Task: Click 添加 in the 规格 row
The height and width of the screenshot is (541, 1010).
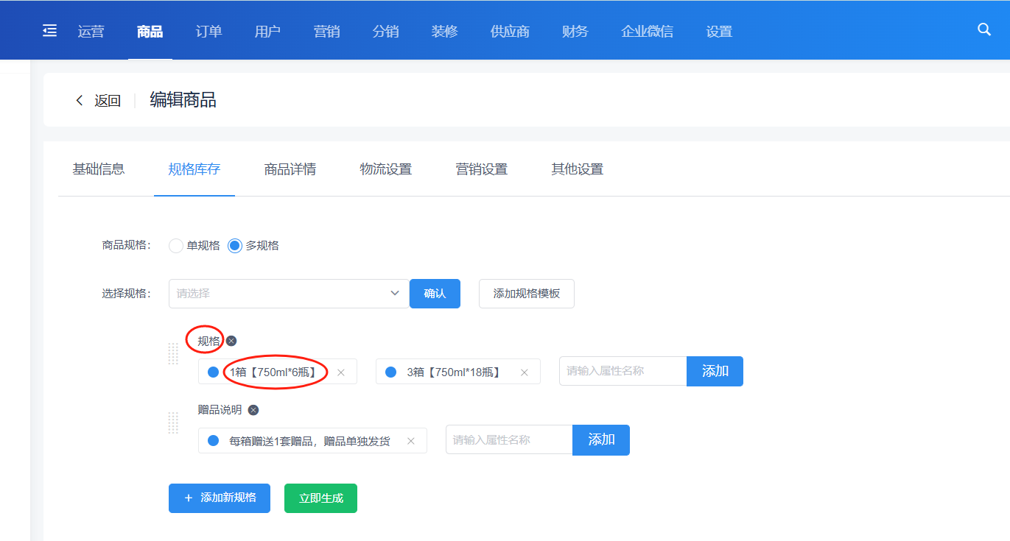Action: [x=715, y=371]
